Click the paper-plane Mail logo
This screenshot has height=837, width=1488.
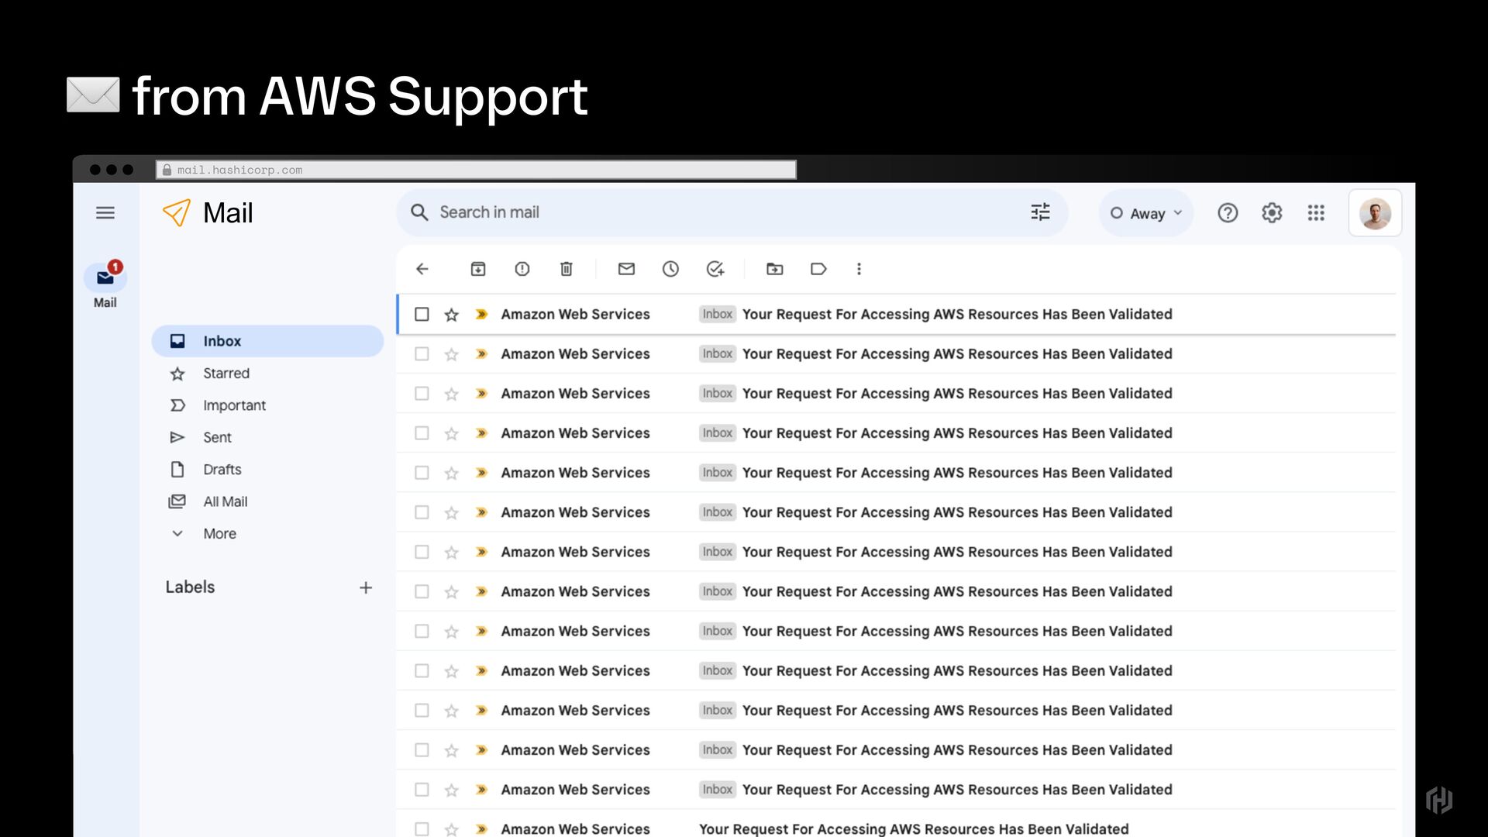click(177, 212)
